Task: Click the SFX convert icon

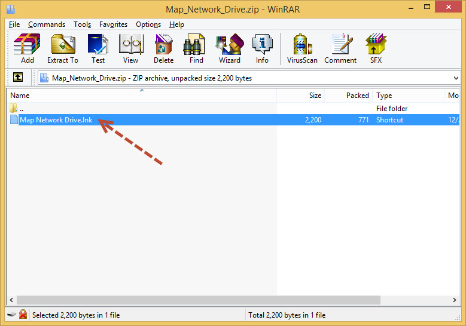Action: 376,44
